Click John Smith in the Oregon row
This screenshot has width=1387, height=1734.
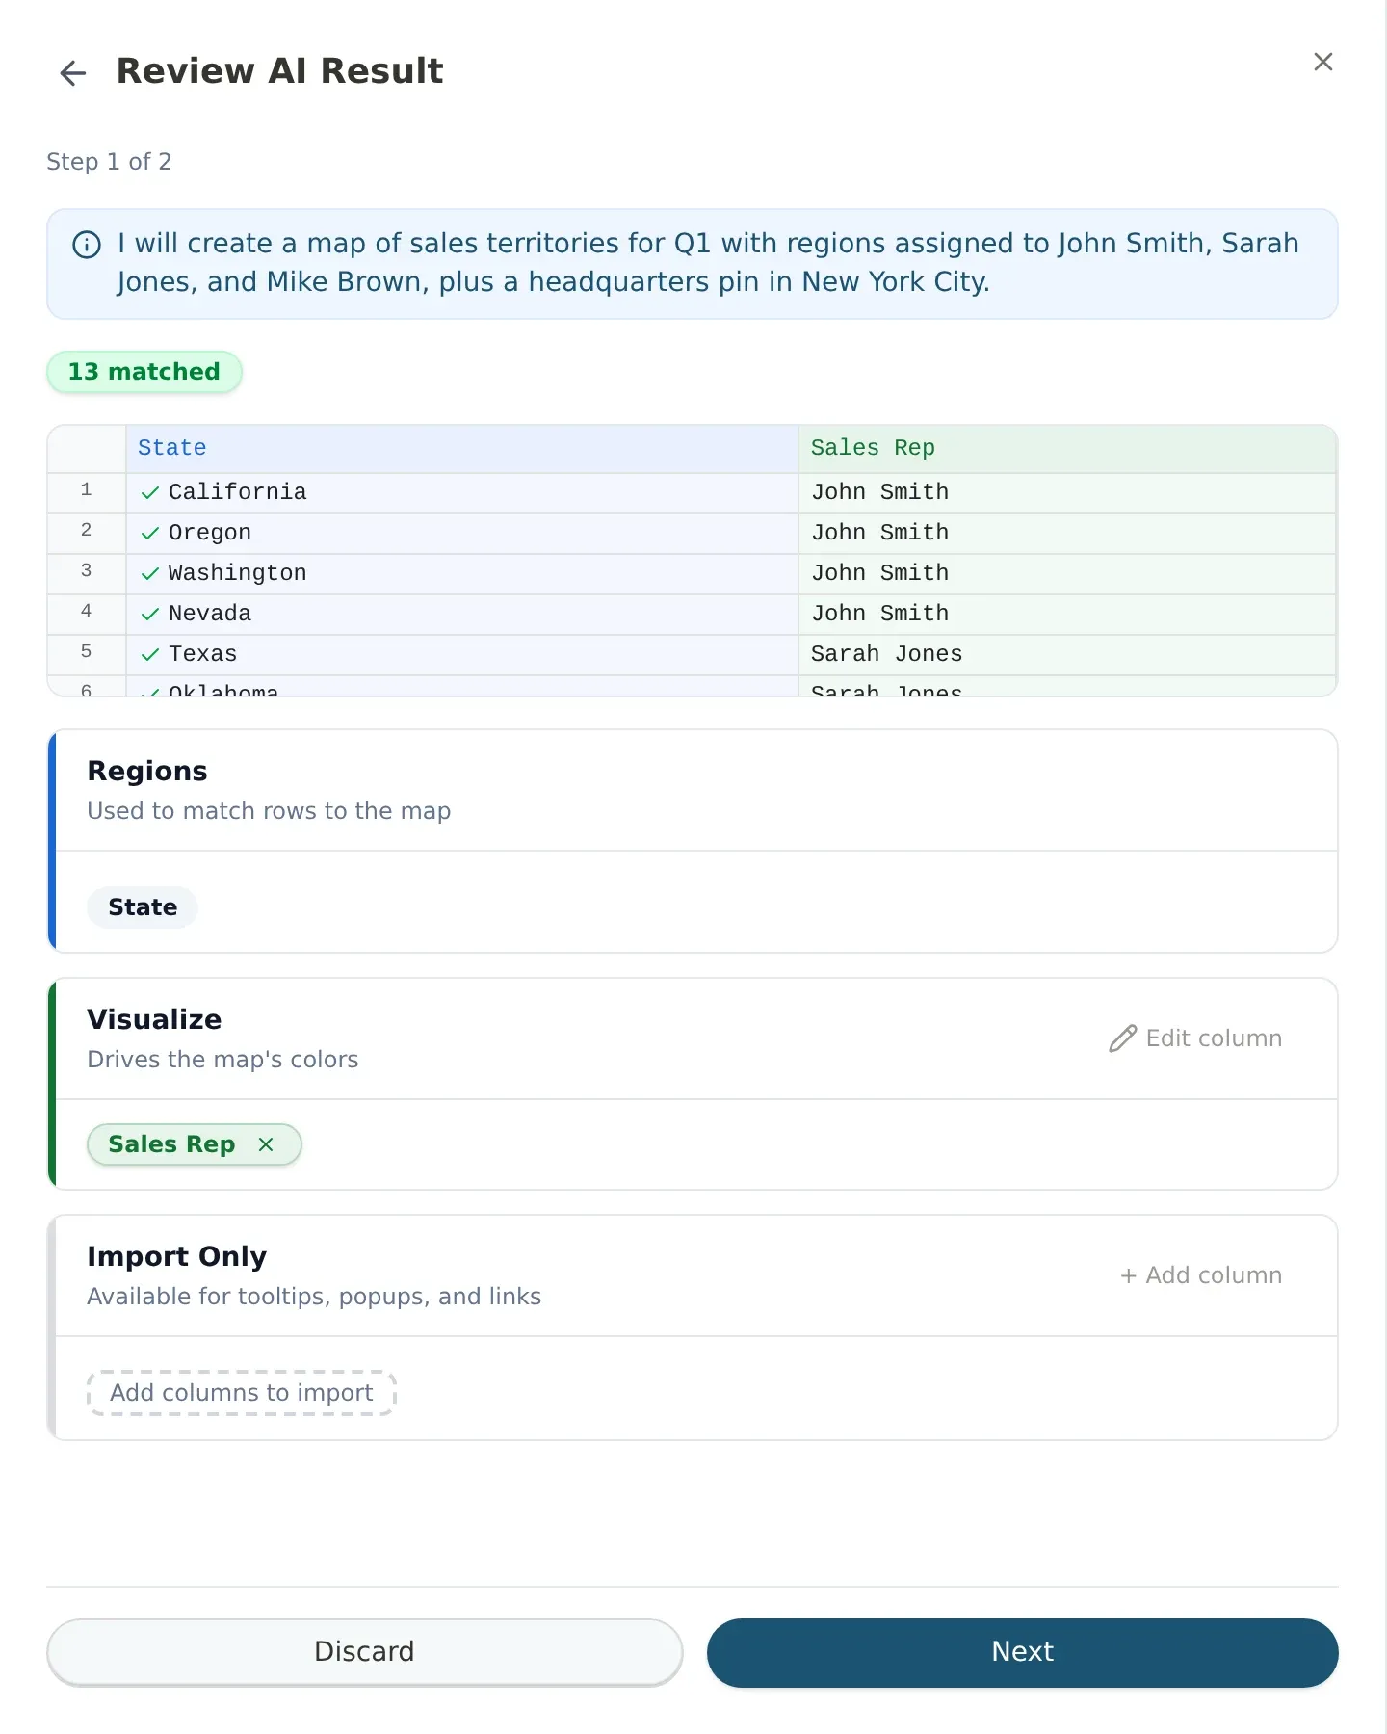1067,533
